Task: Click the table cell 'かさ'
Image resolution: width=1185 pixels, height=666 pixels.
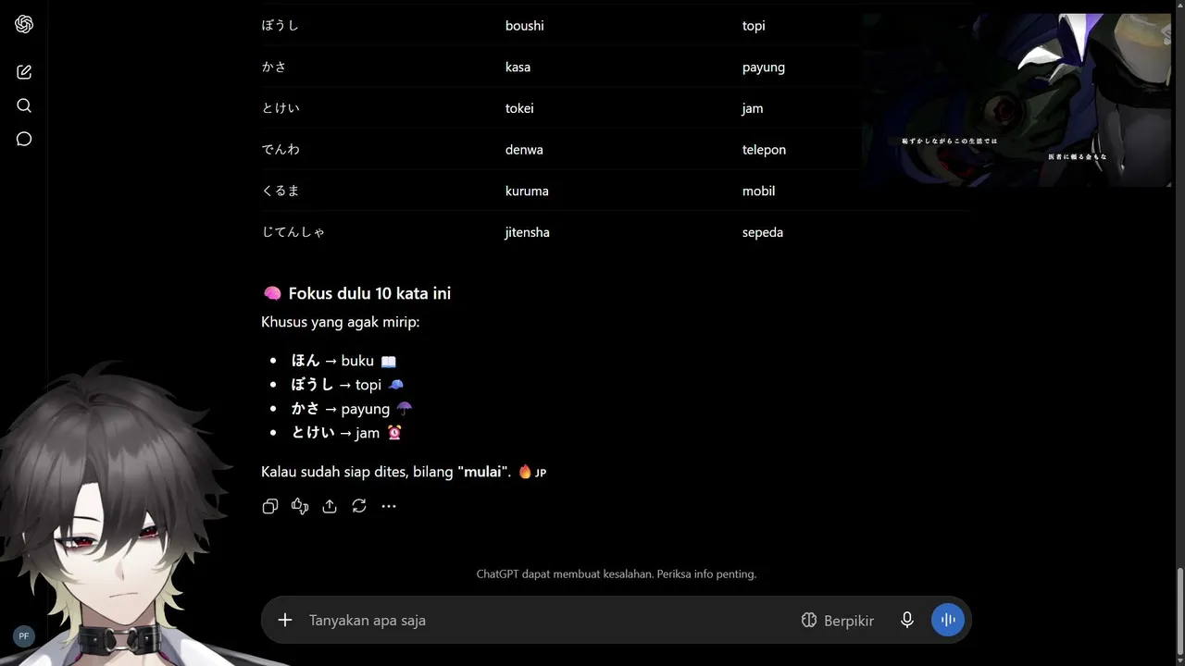Action: [x=274, y=67]
